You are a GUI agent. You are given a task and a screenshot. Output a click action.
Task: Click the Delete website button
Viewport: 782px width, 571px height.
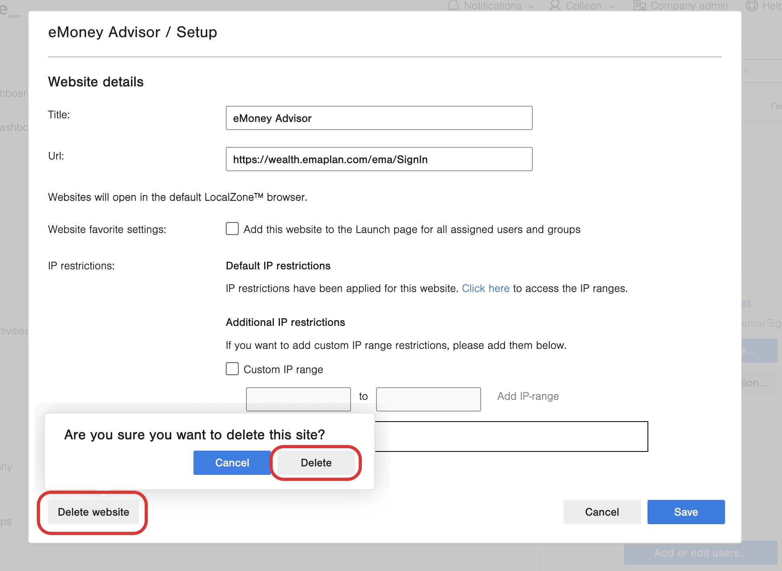click(93, 512)
